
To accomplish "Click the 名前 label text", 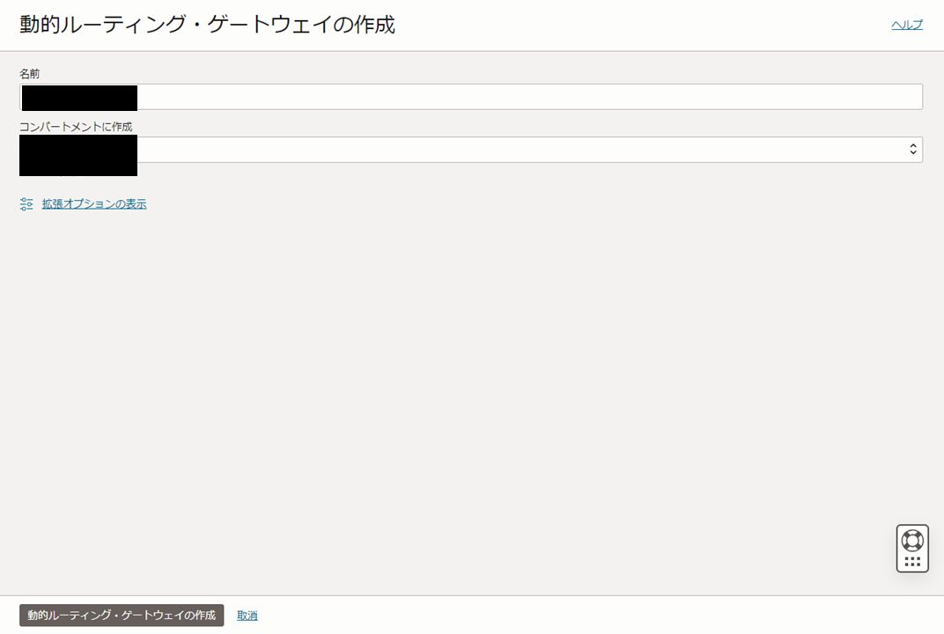I will pyautogui.click(x=30, y=73).
